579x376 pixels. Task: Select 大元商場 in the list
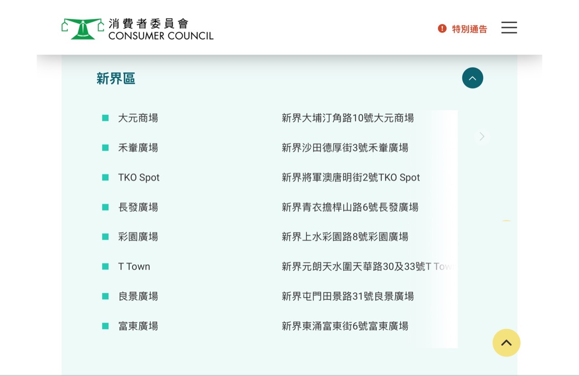click(x=138, y=118)
